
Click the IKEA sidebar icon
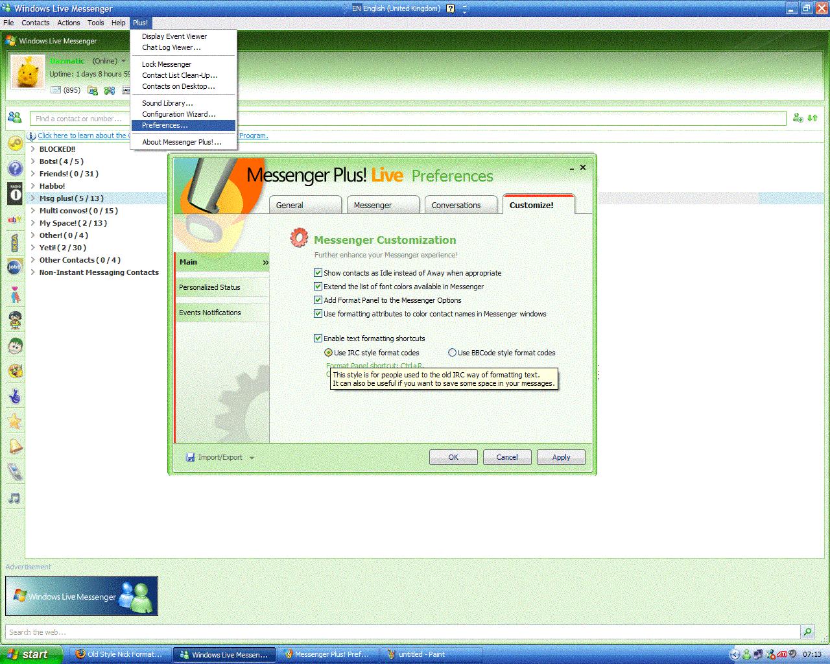pyautogui.click(x=15, y=243)
